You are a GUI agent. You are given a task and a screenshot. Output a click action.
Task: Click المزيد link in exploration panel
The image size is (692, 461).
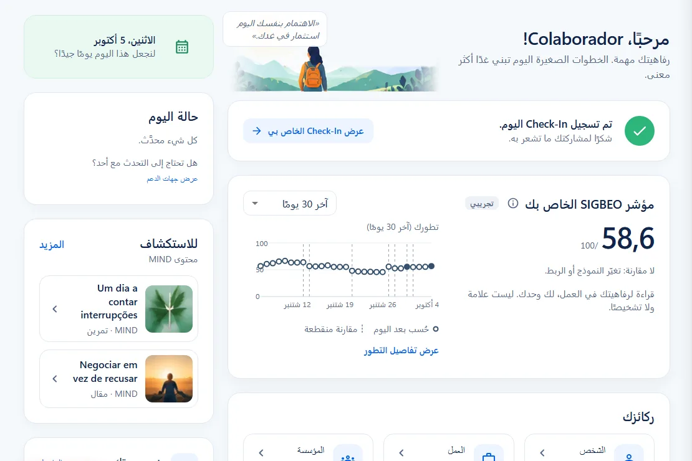click(x=52, y=244)
